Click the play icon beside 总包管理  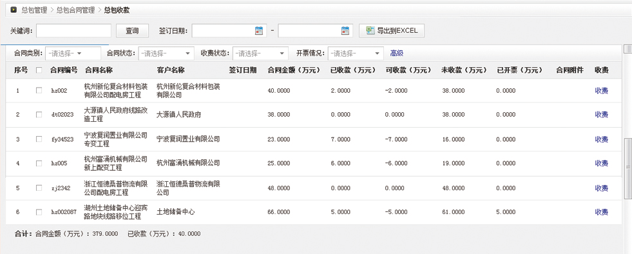tap(14, 10)
